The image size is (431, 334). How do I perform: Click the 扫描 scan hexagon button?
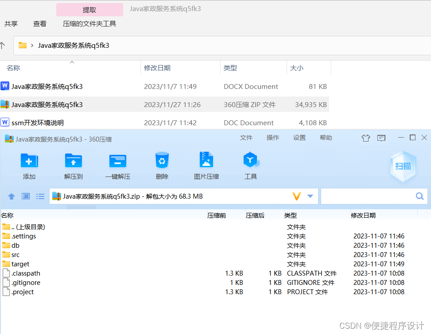[403, 166]
